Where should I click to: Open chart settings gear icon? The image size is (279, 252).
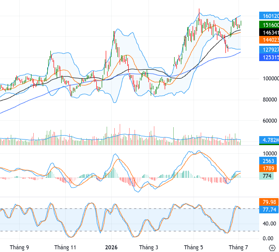coord(272,248)
